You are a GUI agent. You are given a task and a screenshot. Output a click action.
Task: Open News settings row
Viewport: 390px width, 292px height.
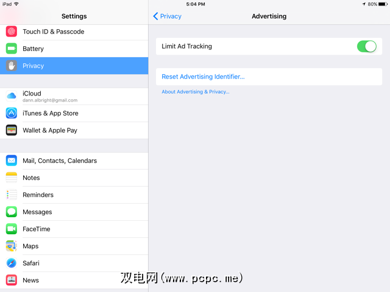click(74, 280)
